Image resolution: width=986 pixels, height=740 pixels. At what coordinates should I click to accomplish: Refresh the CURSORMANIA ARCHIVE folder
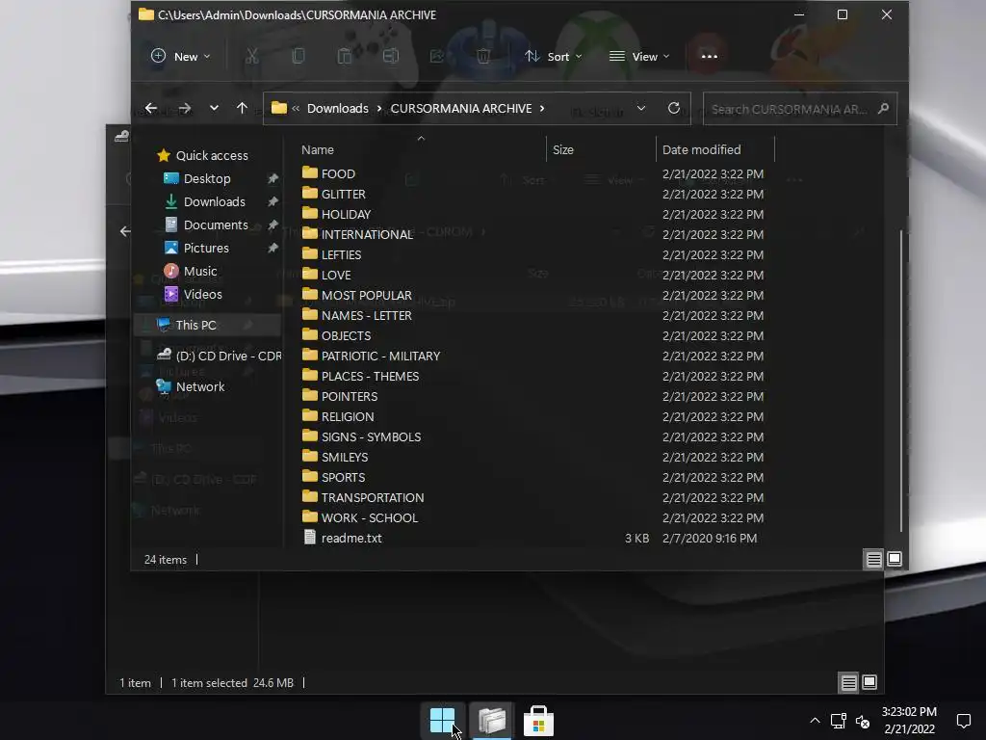tap(673, 108)
